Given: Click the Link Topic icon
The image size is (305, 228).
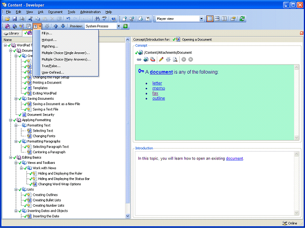Looking at the screenshot, I should pos(21,26).
